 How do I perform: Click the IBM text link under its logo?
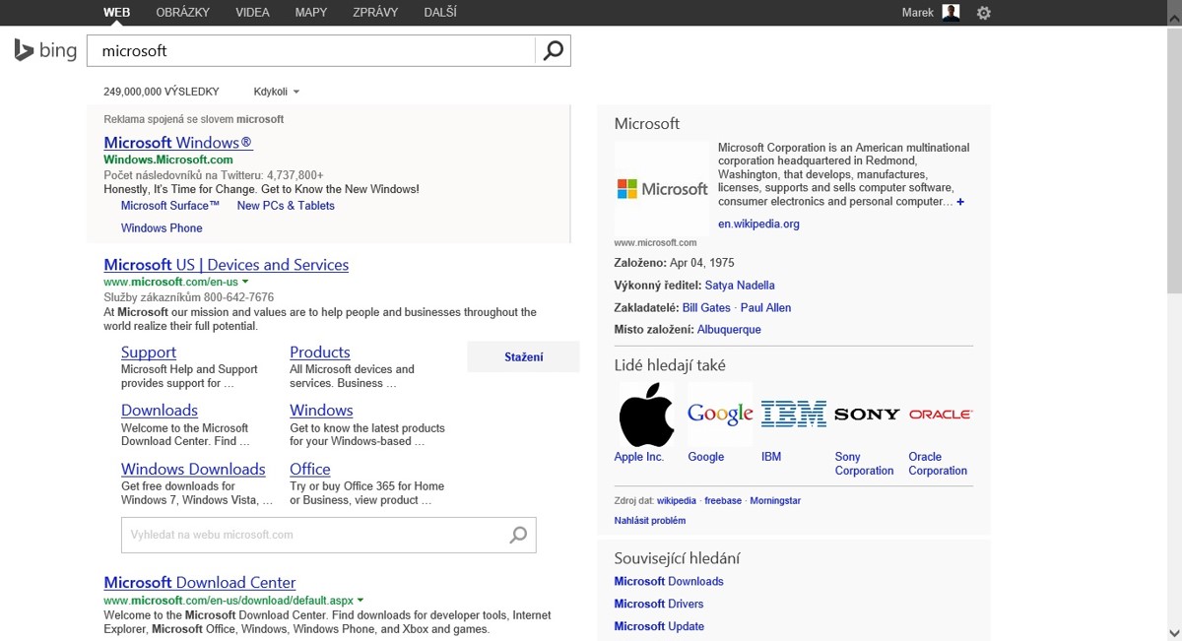tap(771, 457)
